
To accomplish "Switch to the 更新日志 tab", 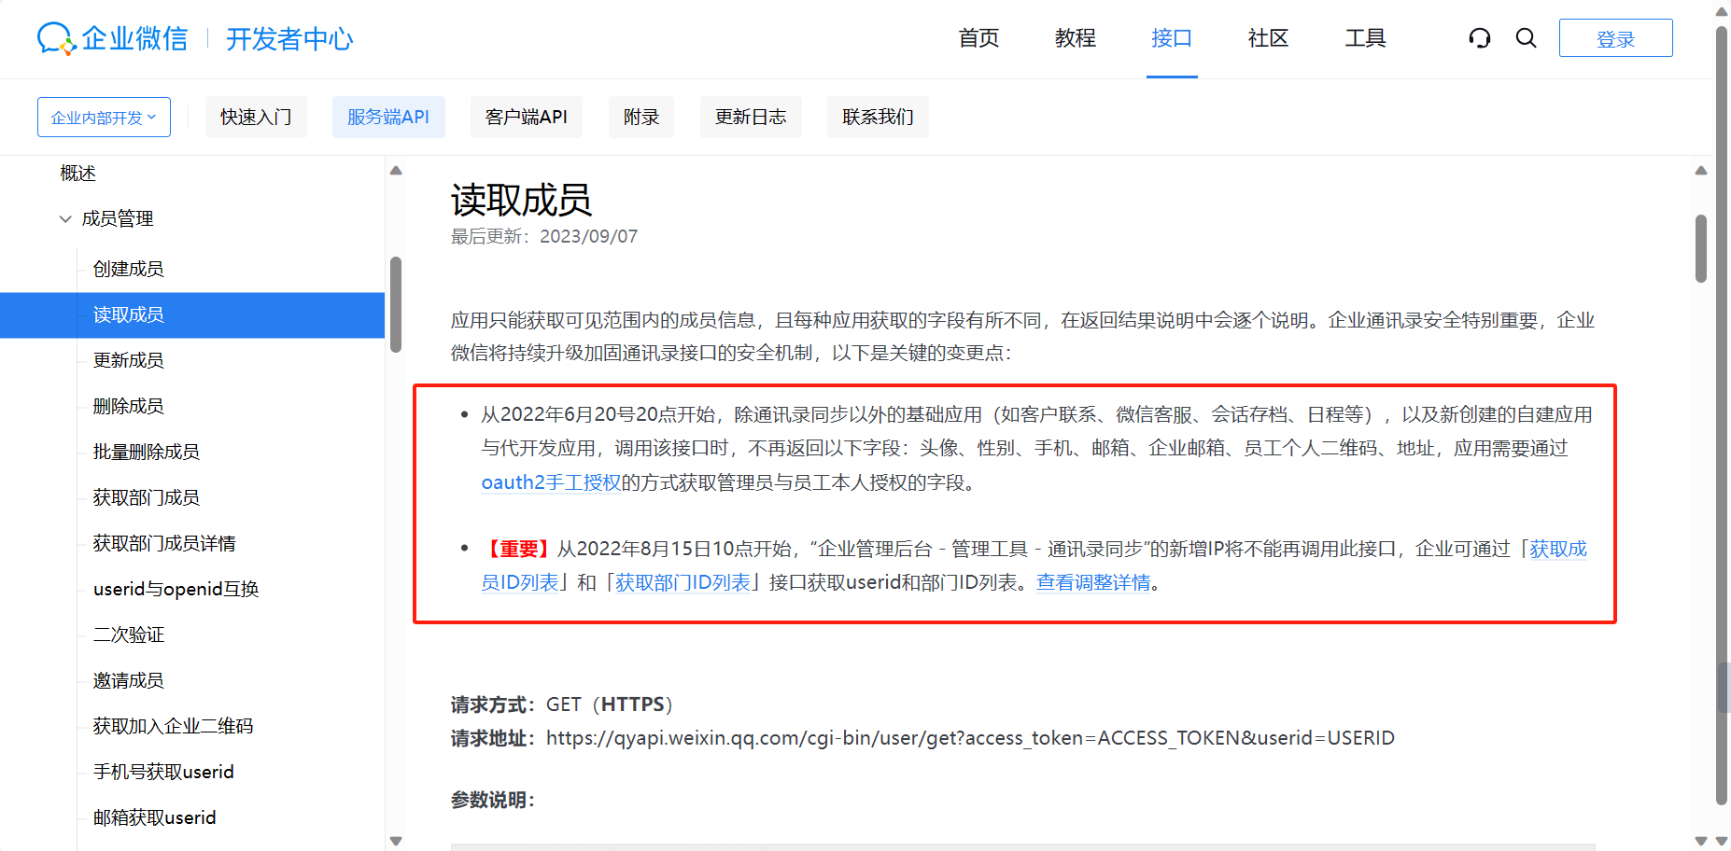I will (x=751, y=118).
